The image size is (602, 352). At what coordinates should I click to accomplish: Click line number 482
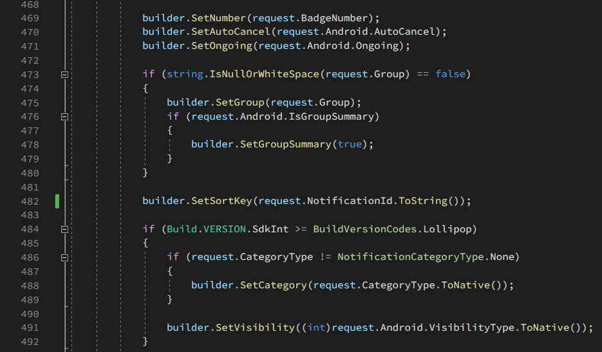[x=30, y=201]
